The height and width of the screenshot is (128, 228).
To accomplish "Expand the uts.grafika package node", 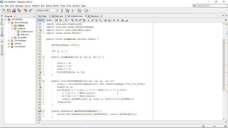I will tap(12, 38).
